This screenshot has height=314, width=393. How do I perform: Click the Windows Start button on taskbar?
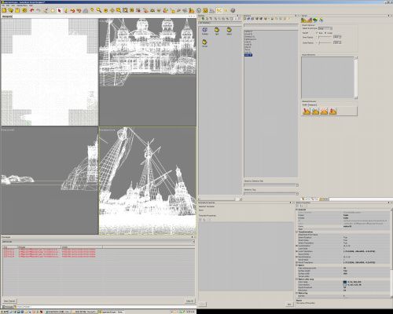pos(4,312)
